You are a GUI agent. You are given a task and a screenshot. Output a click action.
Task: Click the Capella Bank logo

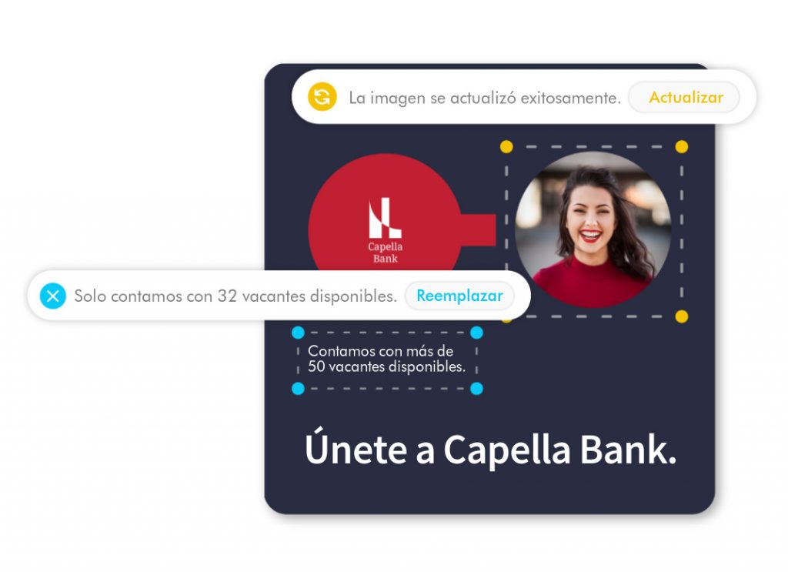click(x=385, y=230)
